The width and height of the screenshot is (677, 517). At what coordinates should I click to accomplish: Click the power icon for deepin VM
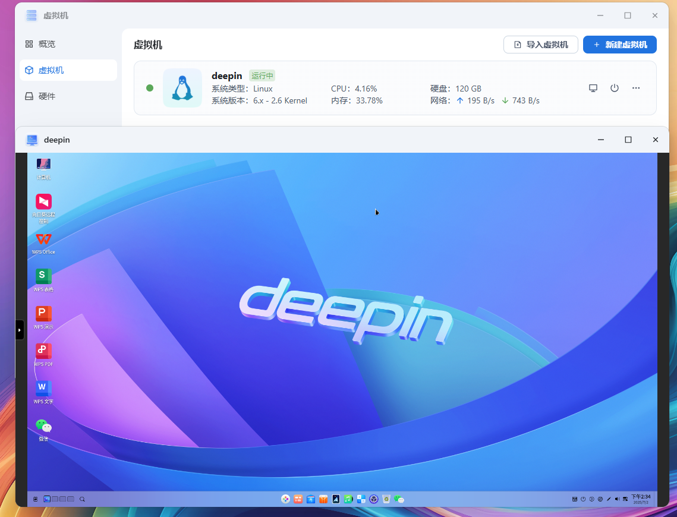(615, 88)
